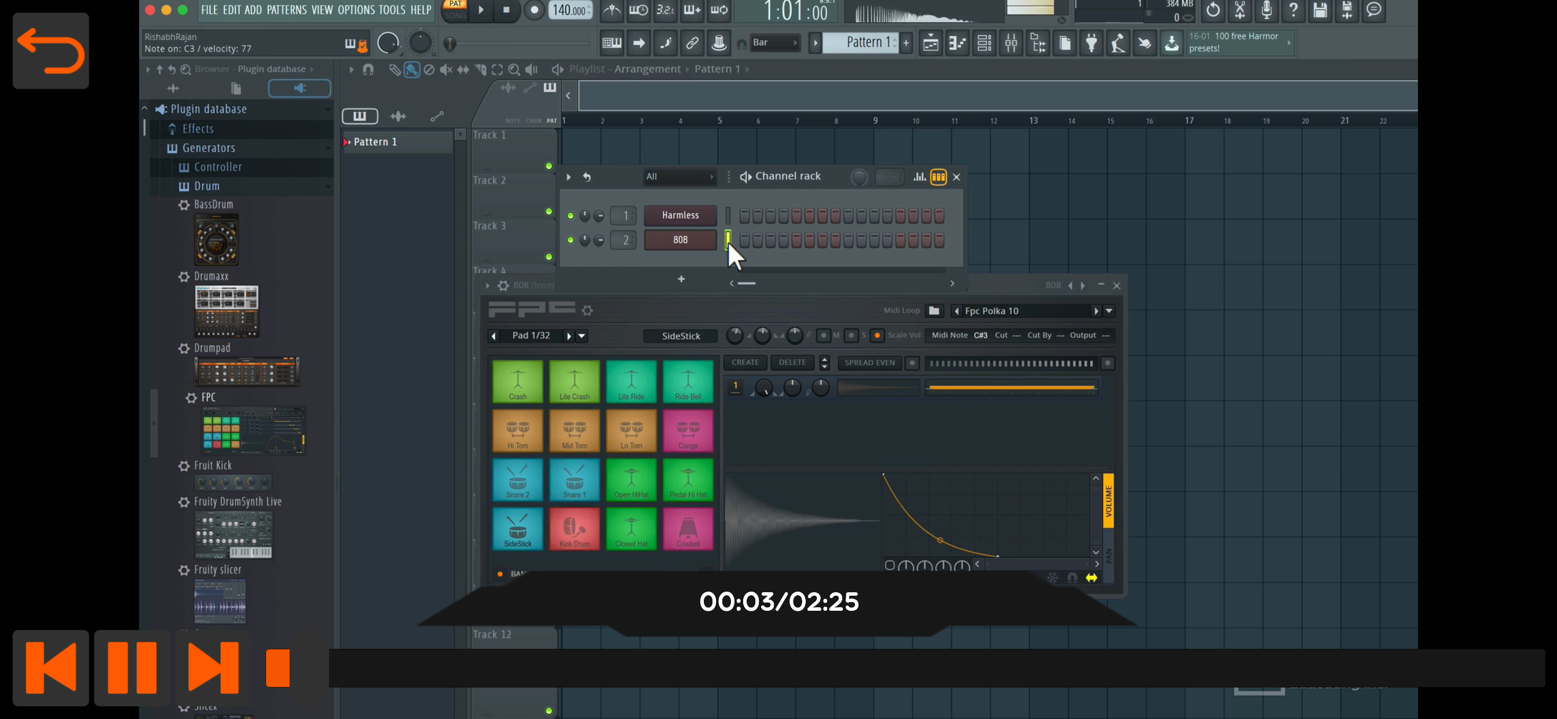The image size is (1557, 719).
Task: Open the piano roll toolbar icon
Action: coord(957,43)
